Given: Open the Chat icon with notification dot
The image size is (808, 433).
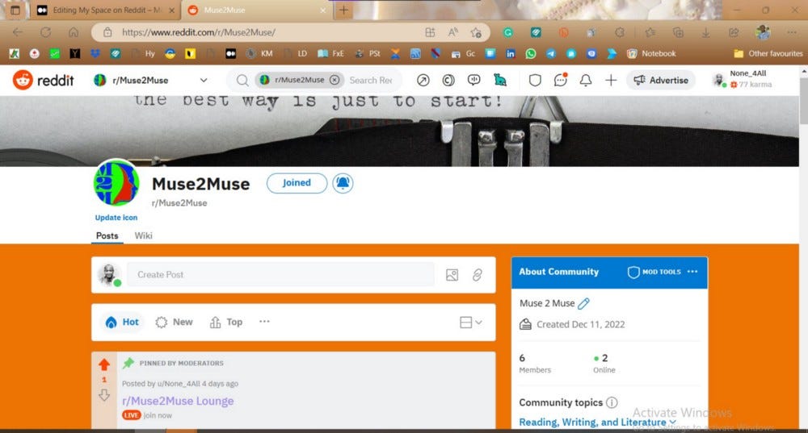Looking at the screenshot, I should (x=560, y=80).
